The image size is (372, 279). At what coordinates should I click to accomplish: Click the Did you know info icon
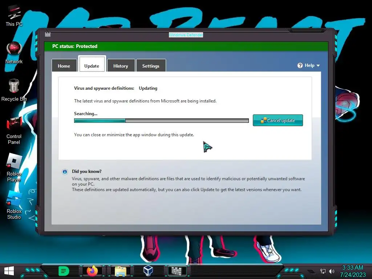pos(65,172)
